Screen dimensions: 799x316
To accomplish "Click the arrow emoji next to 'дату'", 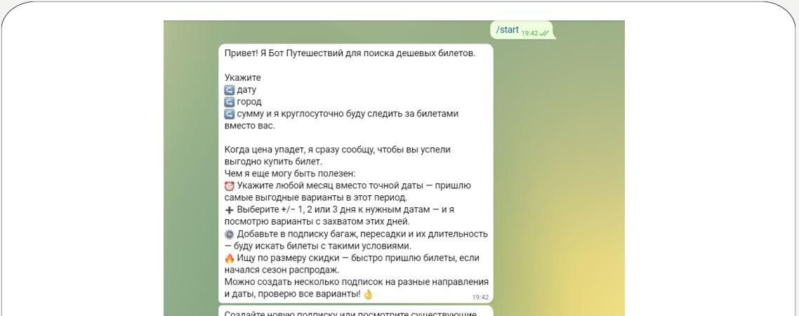I will tap(230, 90).
